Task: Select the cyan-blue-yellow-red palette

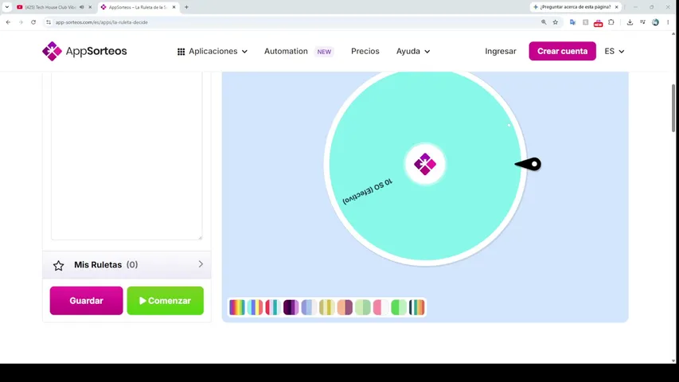Action: pyautogui.click(x=255, y=307)
